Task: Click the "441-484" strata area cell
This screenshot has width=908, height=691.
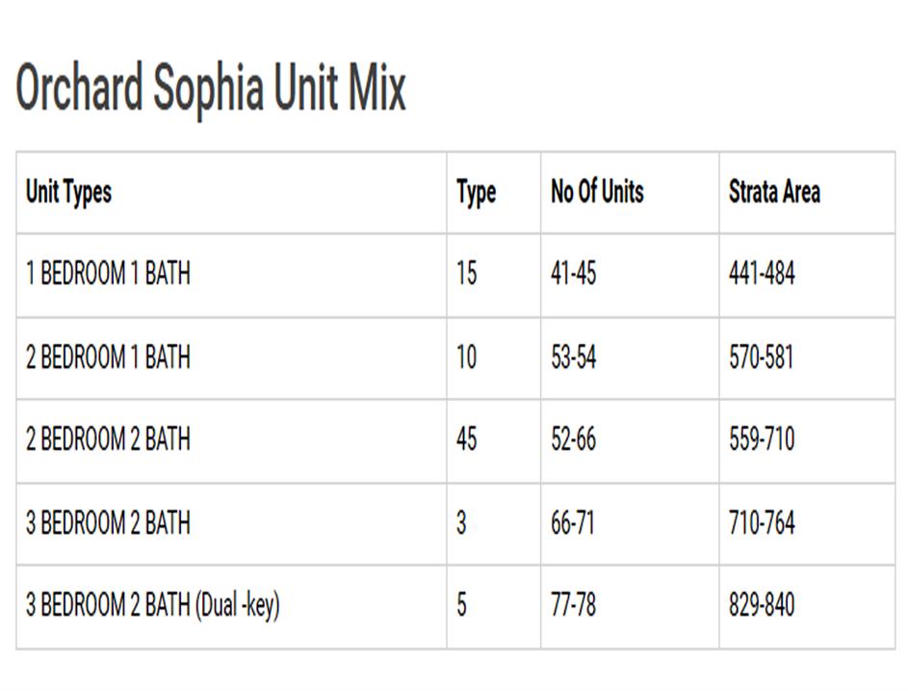Action: pos(762,275)
